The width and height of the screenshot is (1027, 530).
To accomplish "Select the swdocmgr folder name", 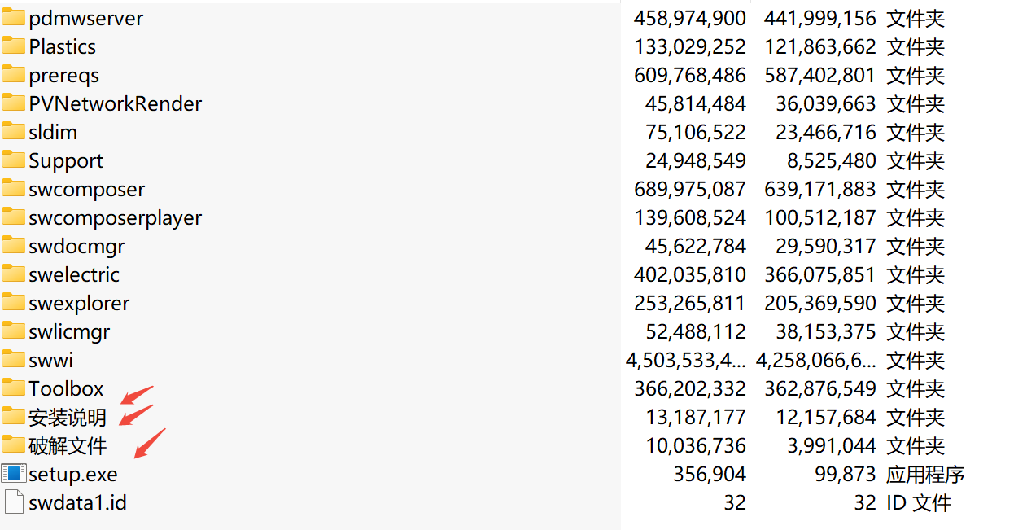I will [76, 246].
